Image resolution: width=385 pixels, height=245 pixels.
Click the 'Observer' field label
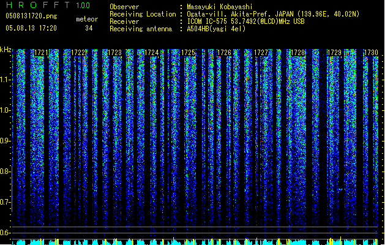[124, 7]
